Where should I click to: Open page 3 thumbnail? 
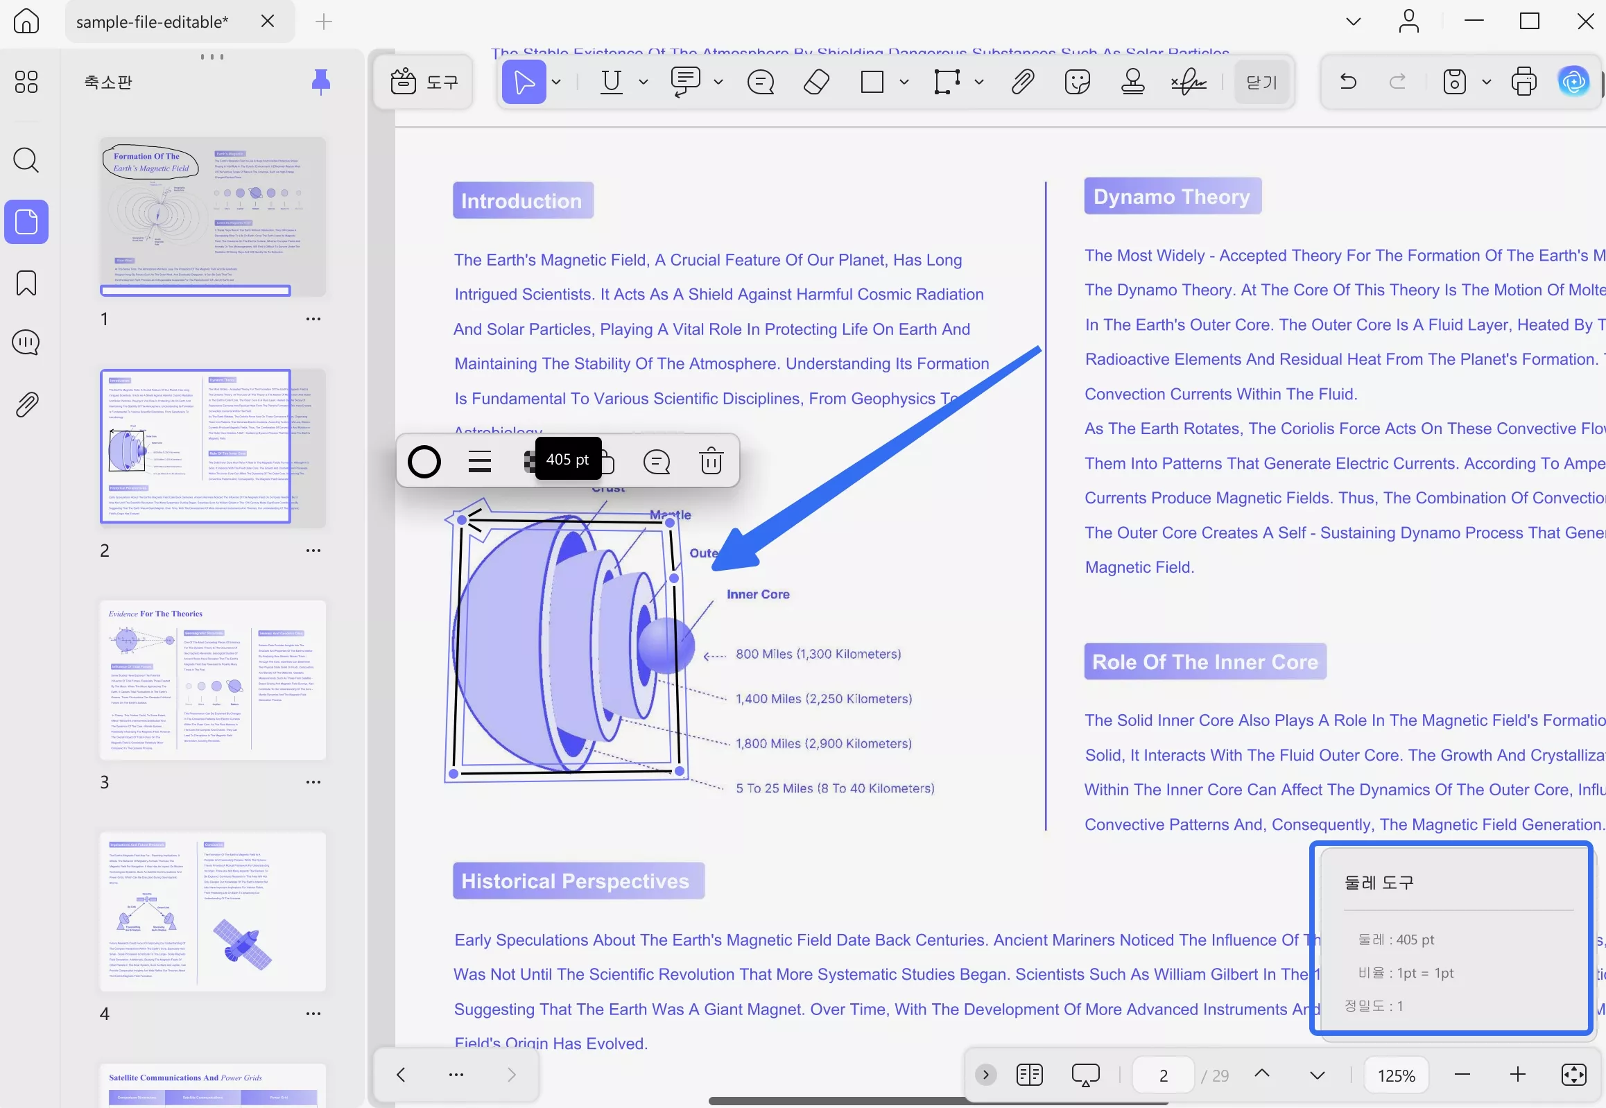click(x=213, y=680)
